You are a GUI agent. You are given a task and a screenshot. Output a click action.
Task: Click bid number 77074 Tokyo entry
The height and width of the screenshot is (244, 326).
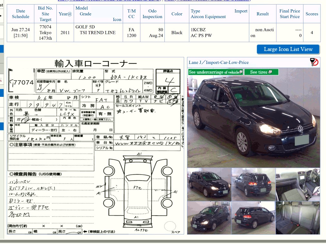point(45,32)
